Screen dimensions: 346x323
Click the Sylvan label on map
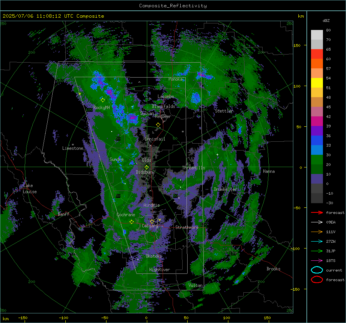click(x=147, y=113)
